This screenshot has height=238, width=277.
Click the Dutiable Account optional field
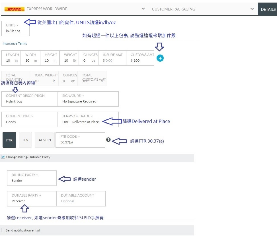click(x=81, y=199)
